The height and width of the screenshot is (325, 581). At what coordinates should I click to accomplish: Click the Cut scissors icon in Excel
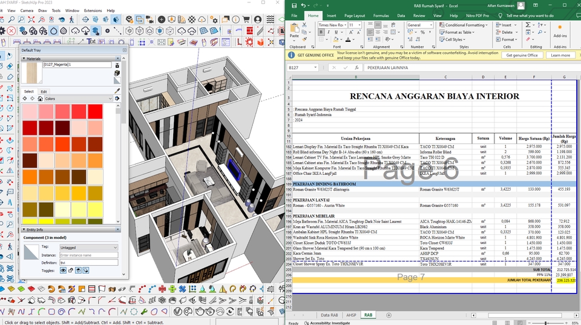(x=304, y=25)
